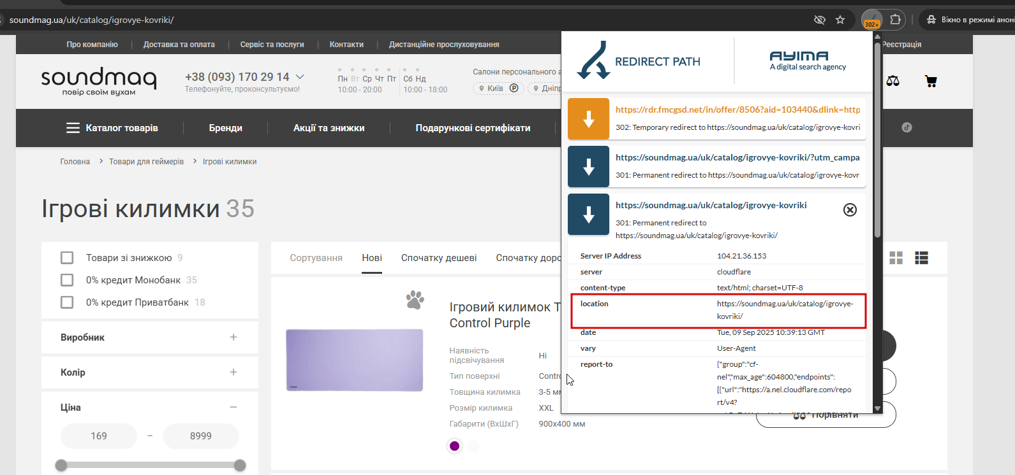Click the server IP 104.21.36.153 value
The width and height of the screenshot is (1015, 475).
(741, 256)
